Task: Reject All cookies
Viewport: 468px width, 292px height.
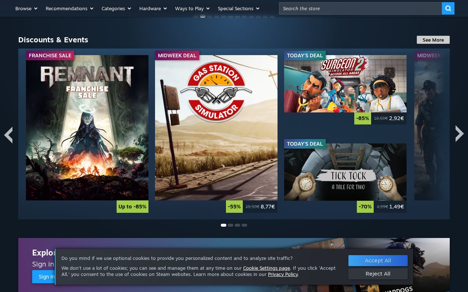Action: pos(378,274)
